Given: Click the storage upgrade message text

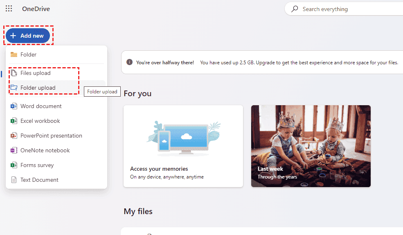Looking at the screenshot, I should [x=299, y=63].
